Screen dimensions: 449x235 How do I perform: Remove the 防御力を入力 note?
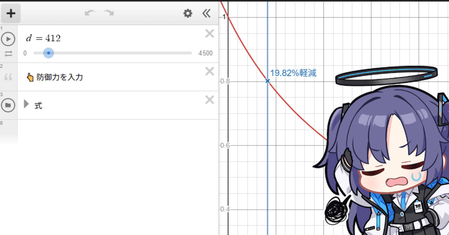209,71
